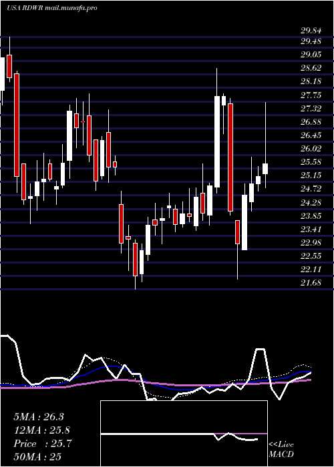Click the 25.58 price axis label
The image size is (334, 467).
(311, 162)
